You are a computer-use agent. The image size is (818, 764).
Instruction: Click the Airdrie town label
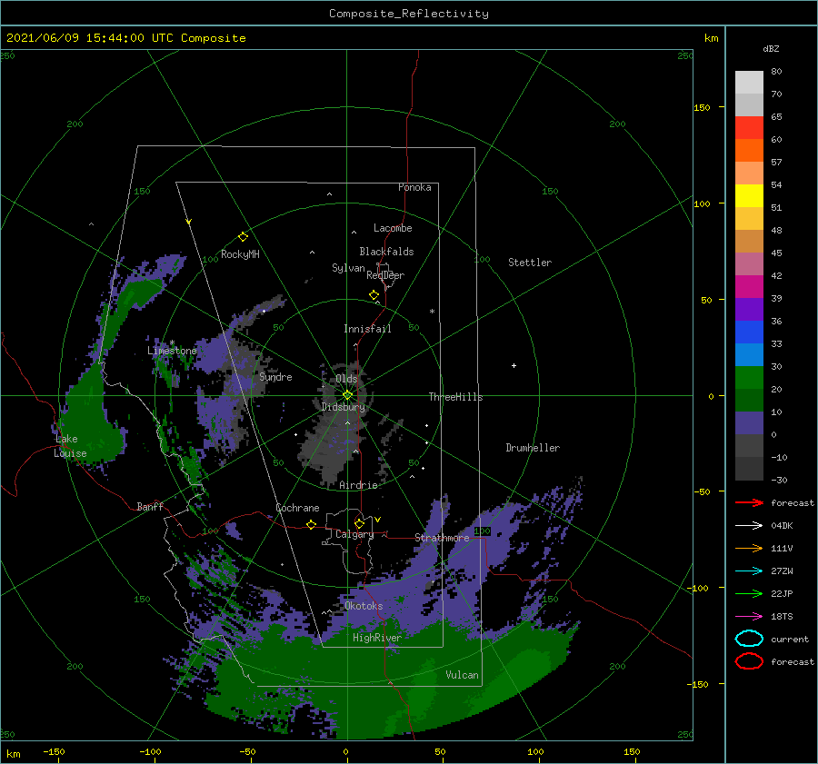coord(358,485)
